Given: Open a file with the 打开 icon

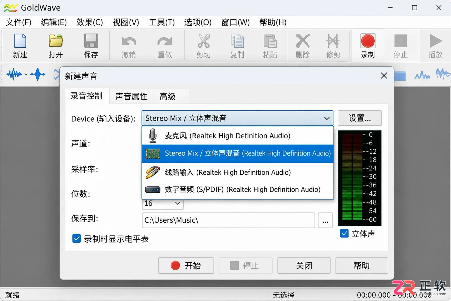Looking at the screenshot, I should [x=56, y=41].
